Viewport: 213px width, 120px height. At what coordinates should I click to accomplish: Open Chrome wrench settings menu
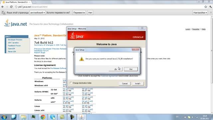[x=210, y=7]
